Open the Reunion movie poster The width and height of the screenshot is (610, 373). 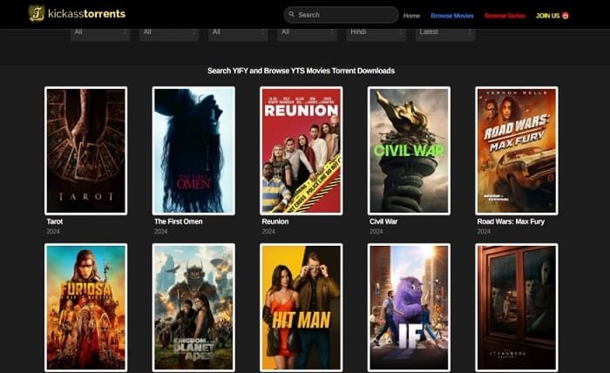point(302,151)
